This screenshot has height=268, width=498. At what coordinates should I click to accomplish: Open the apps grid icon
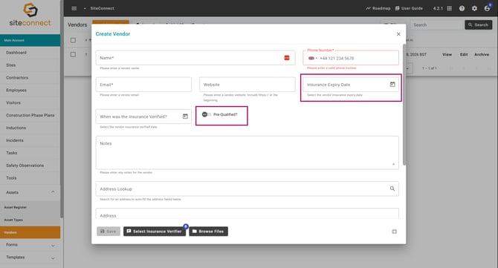(x=450, y=9)
